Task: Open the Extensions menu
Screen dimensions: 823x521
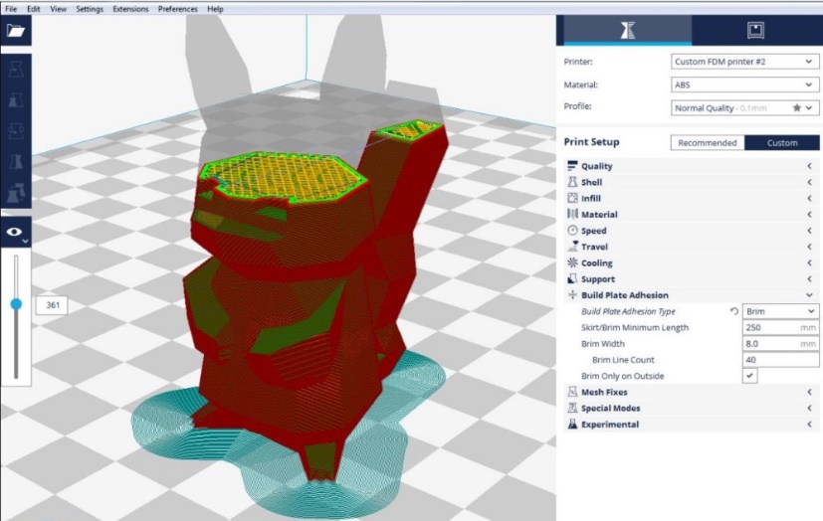Action: 130,9
